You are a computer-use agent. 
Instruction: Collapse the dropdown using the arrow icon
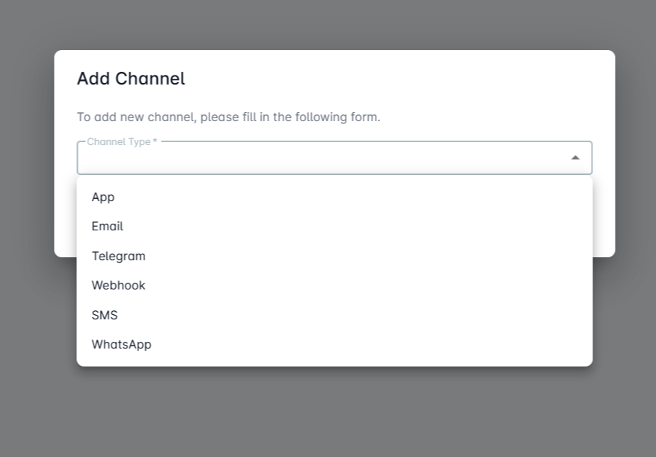575,158
